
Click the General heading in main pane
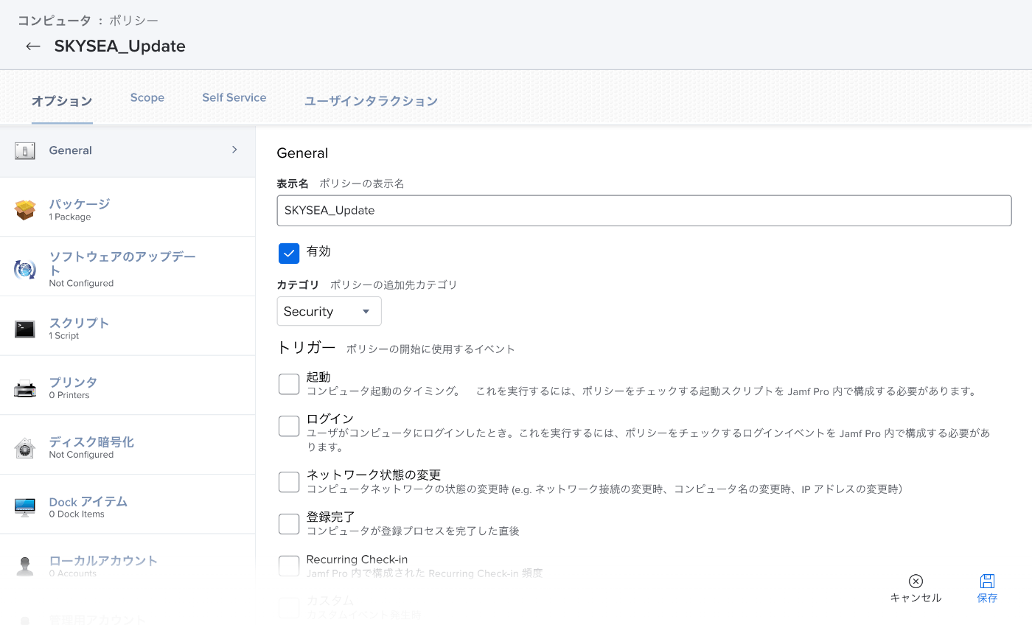pos(302,153)
